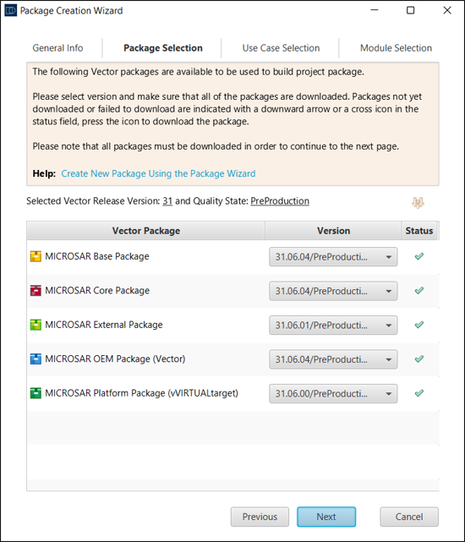465x542 pixels.
Task: Click the Platform Package status checkmark
Action: tap(419, 393)
